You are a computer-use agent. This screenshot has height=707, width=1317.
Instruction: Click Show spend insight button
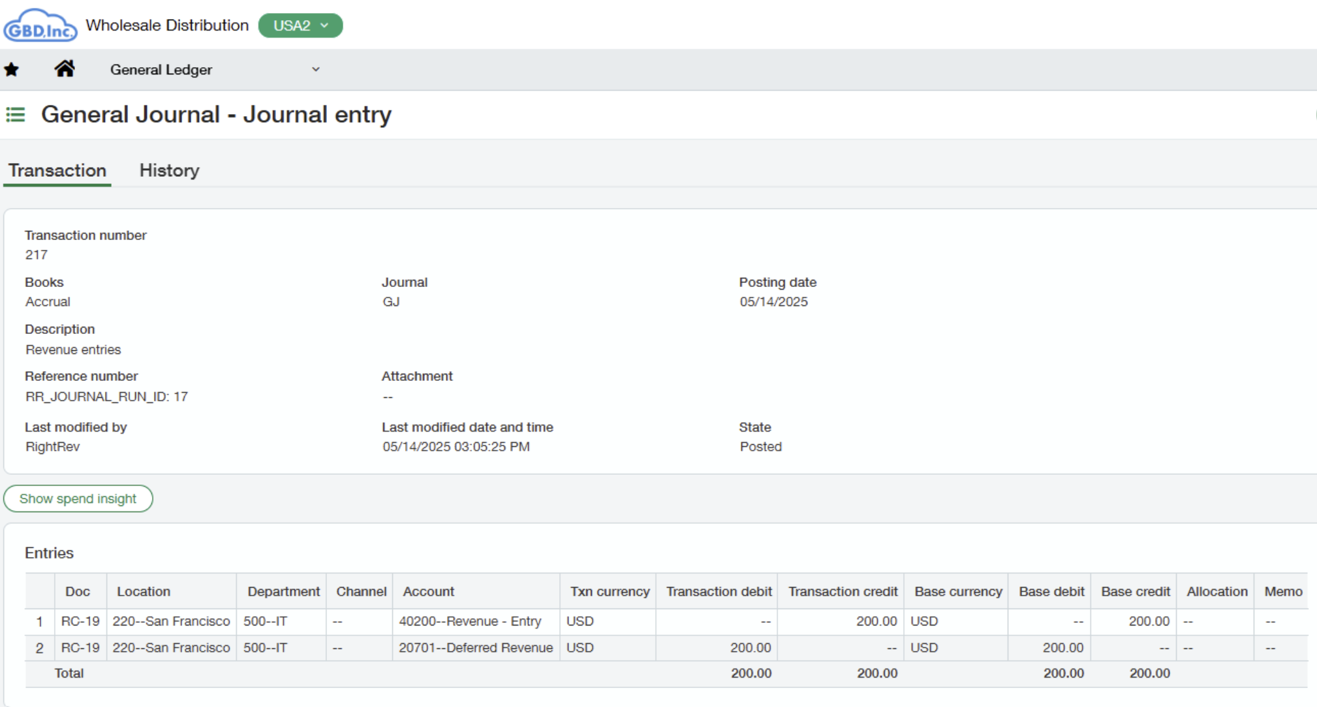click(x=78, y=499)
